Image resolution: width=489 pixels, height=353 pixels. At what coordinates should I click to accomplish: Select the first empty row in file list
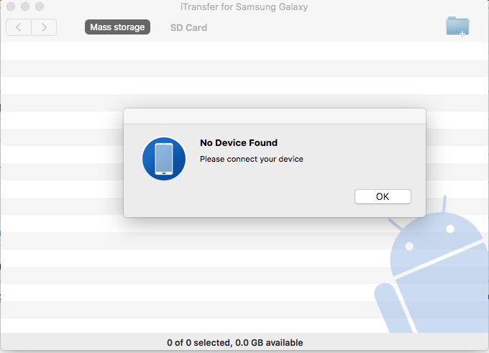(x=244, y=51)
